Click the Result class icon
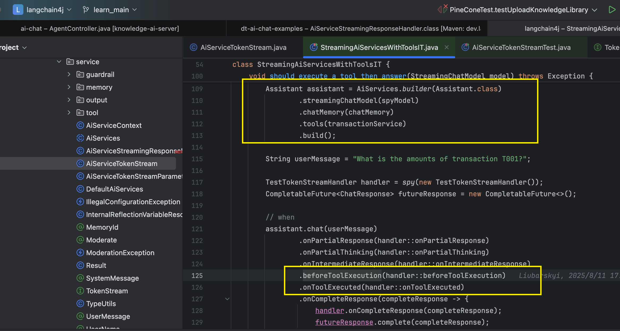The image size is (620, 331). pos(80,265)
